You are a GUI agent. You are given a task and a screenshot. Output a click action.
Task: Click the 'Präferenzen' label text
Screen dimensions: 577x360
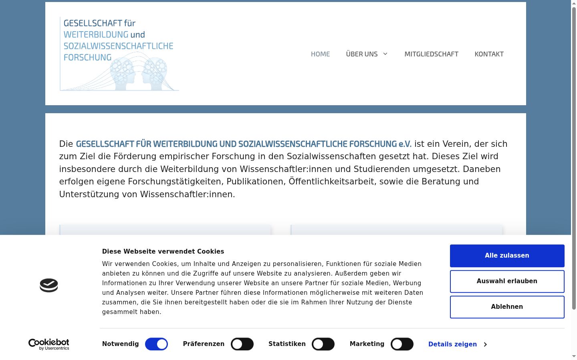click(204, 344)
